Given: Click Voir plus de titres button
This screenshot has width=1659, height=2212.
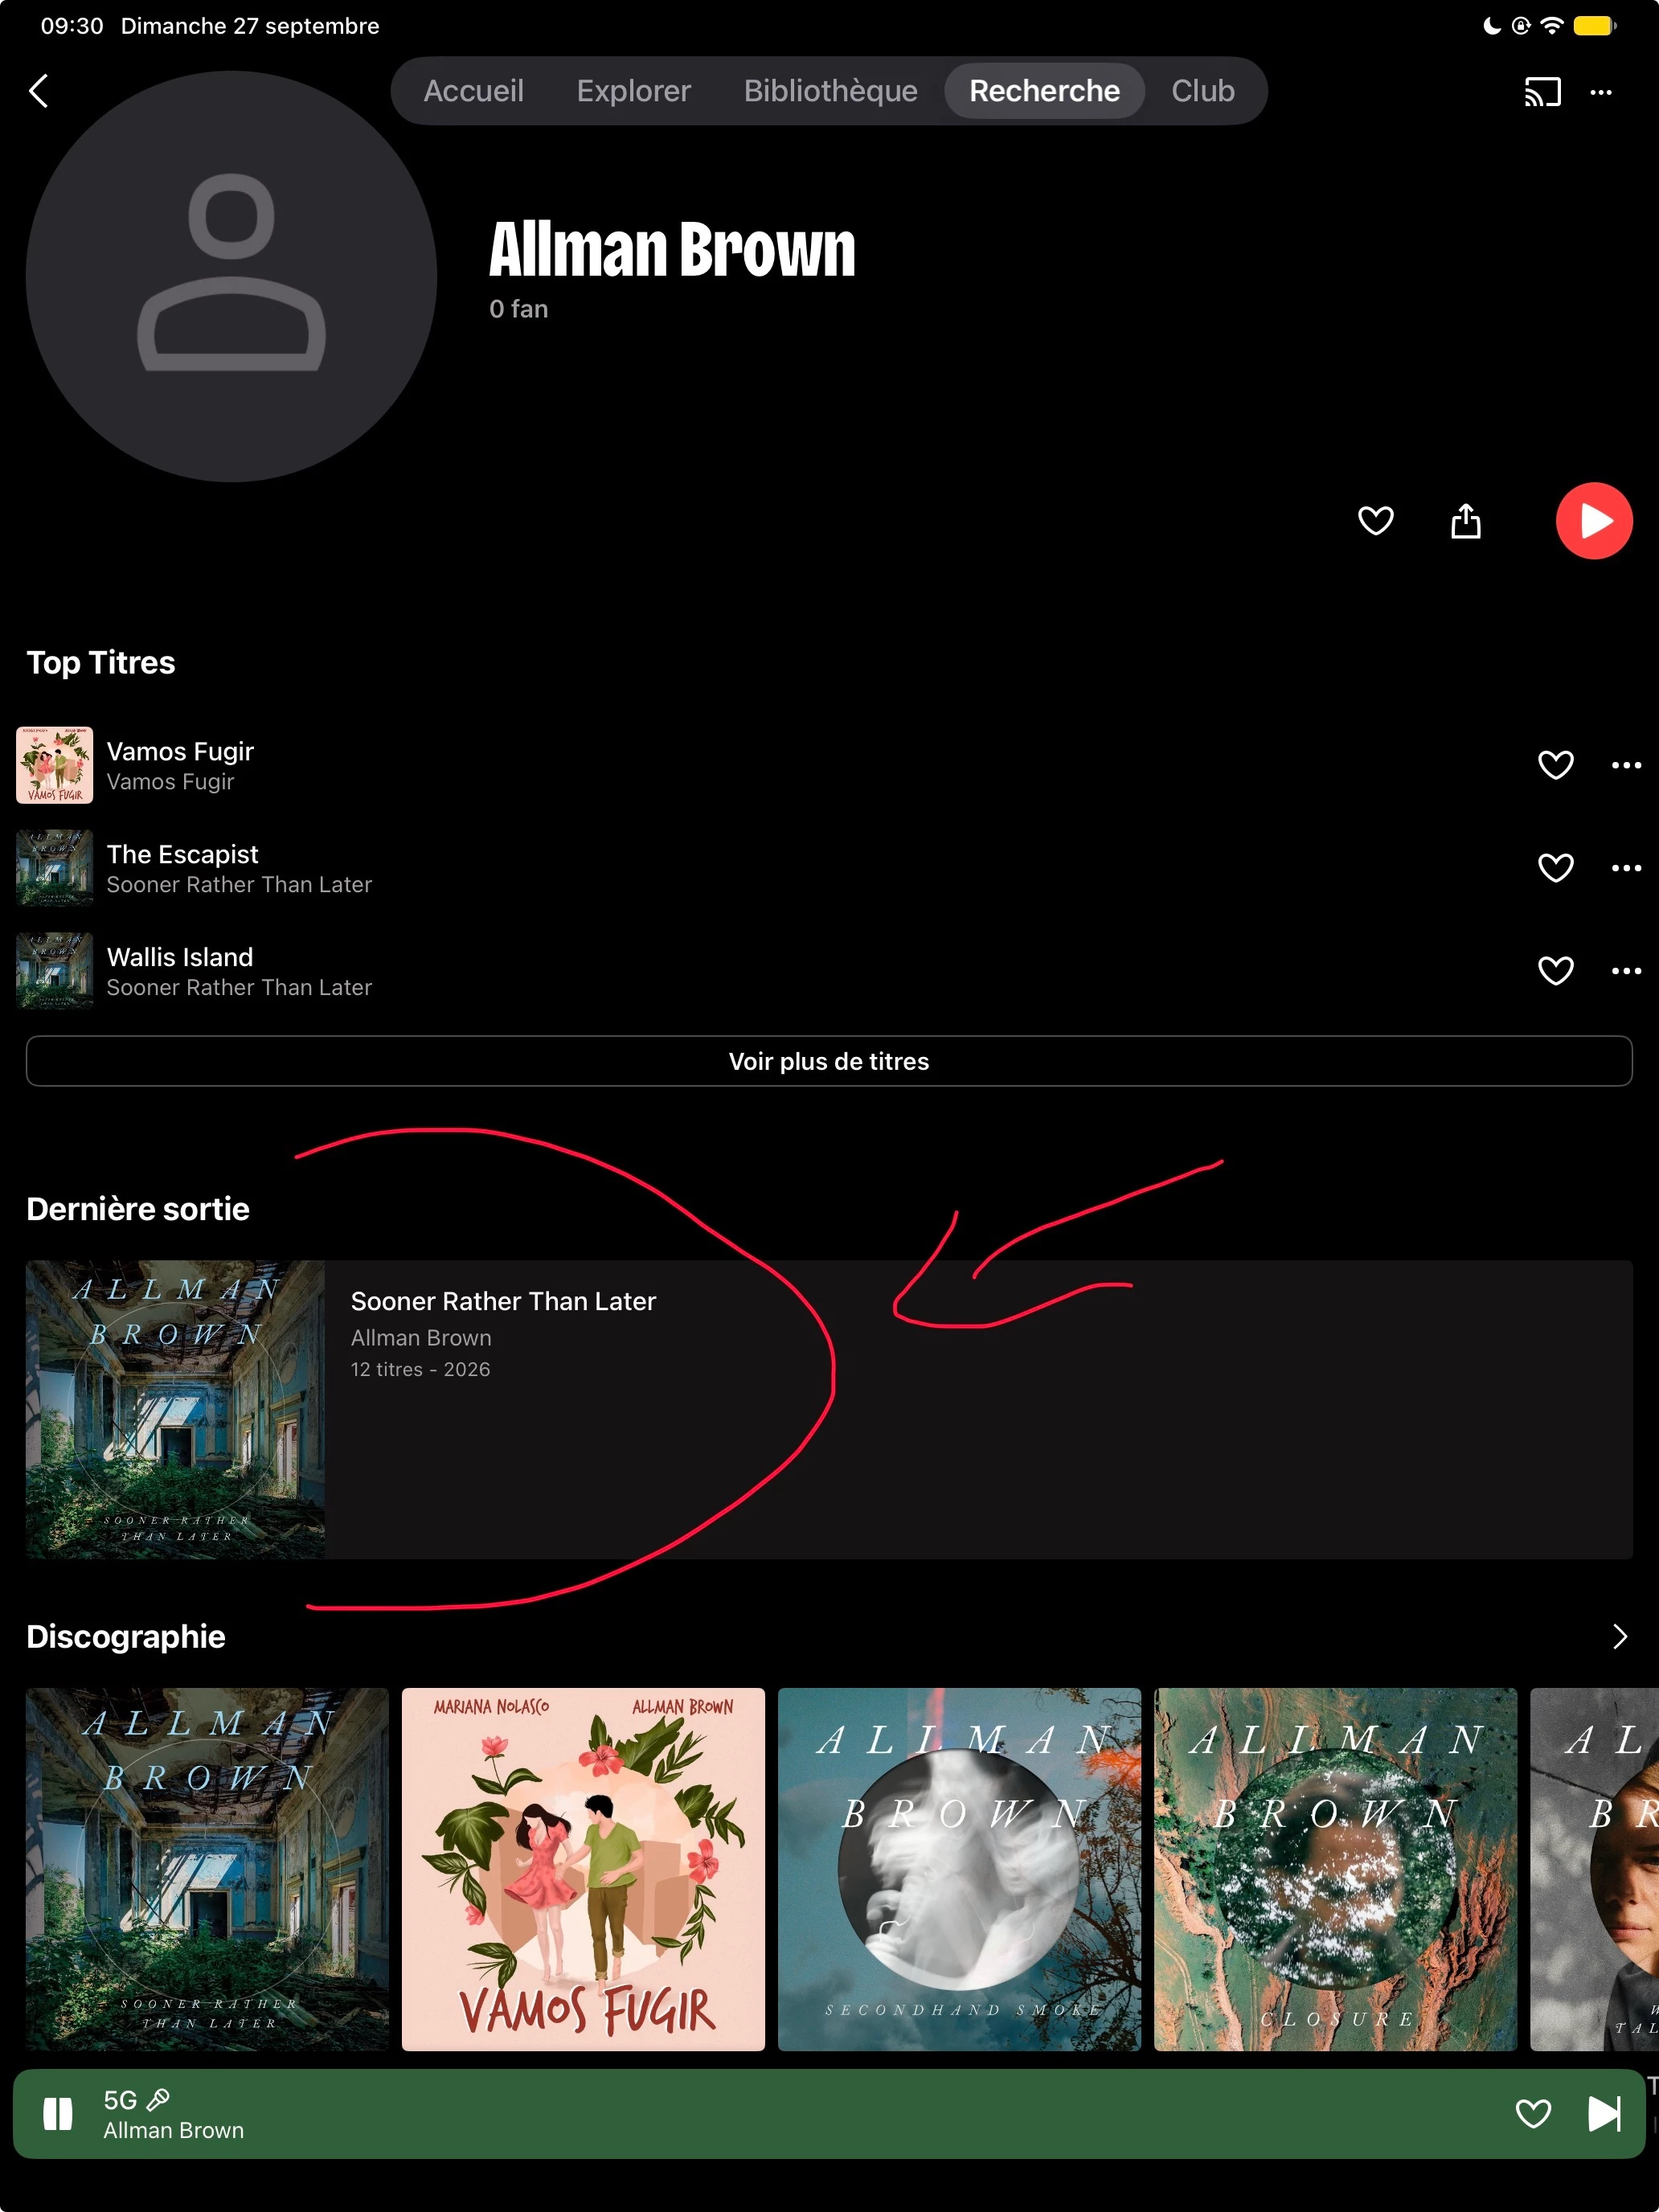Looking at the screenshot, I should (x=829, y=1061).
